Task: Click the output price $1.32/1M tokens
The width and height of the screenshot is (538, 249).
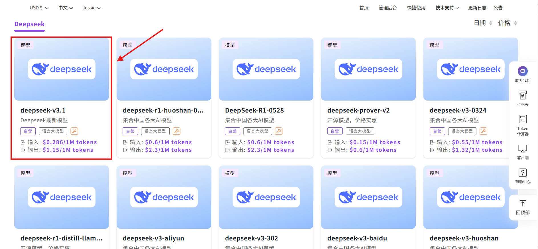Action: click(477, 150)
